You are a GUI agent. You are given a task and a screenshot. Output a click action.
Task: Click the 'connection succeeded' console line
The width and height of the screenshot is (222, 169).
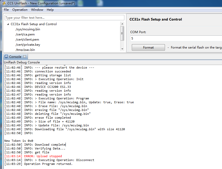38,71
